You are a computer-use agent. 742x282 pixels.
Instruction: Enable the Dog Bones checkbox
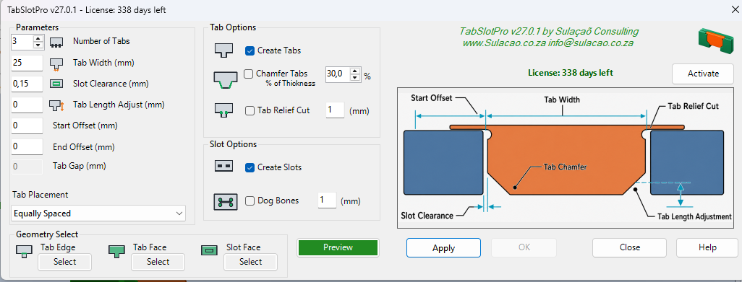pos(250,201)
